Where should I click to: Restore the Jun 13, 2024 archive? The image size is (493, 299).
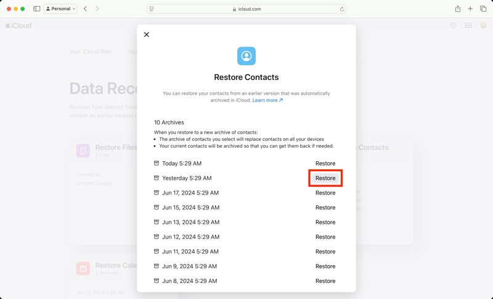325,222
